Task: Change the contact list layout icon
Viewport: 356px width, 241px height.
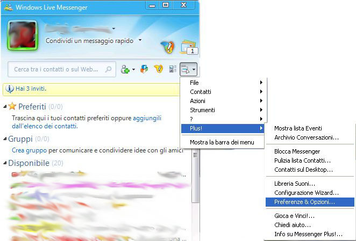Action: [x=173, y=69]
